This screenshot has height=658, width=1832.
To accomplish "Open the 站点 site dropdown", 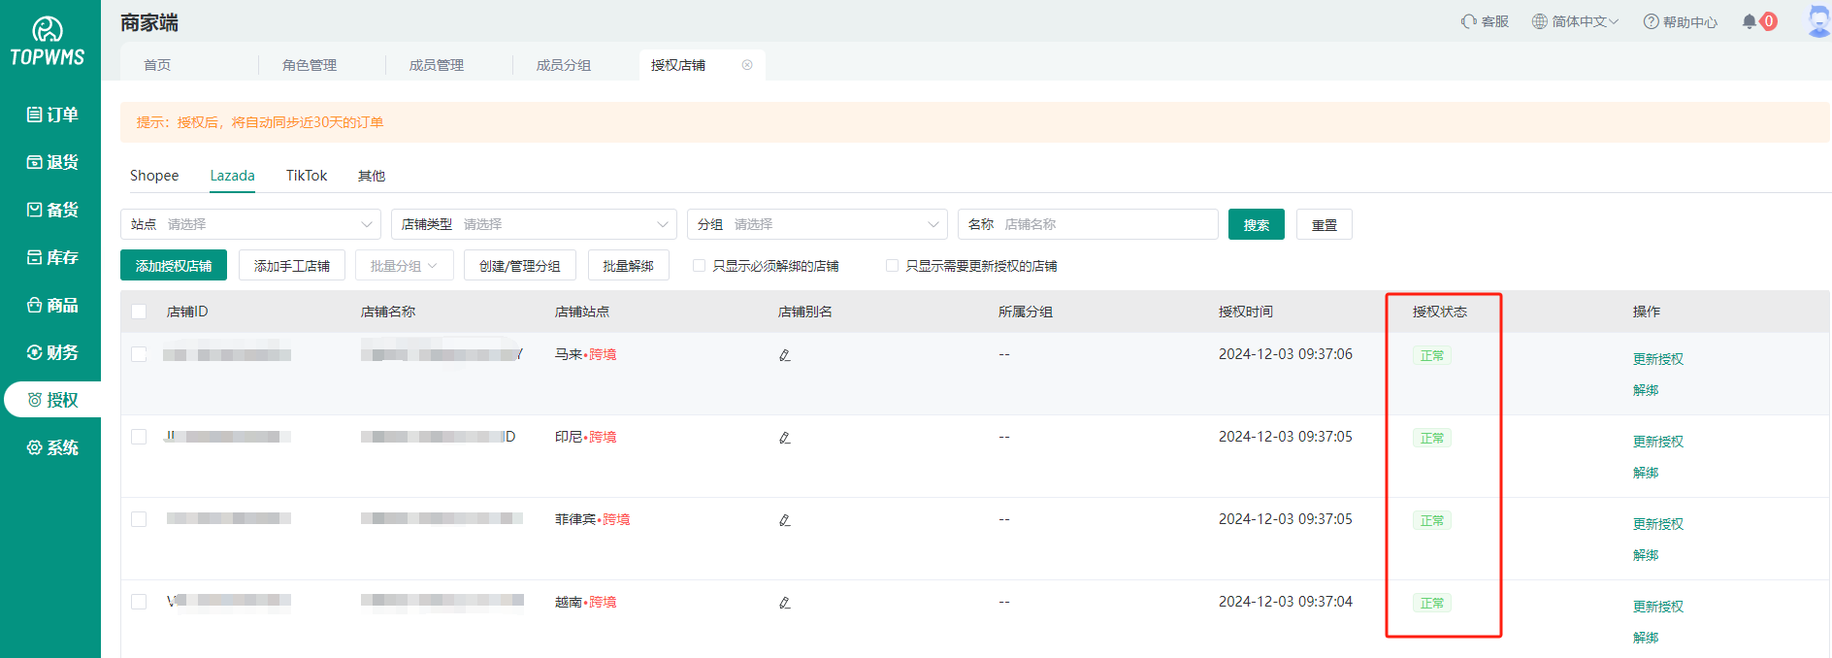I will point(250,224).
